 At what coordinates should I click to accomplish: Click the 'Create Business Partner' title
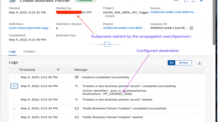(45, 1)
